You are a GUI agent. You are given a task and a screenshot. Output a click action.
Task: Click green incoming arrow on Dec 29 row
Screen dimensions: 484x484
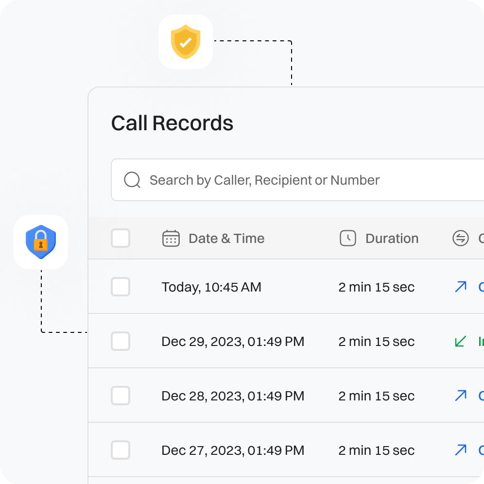pos(460,342)
